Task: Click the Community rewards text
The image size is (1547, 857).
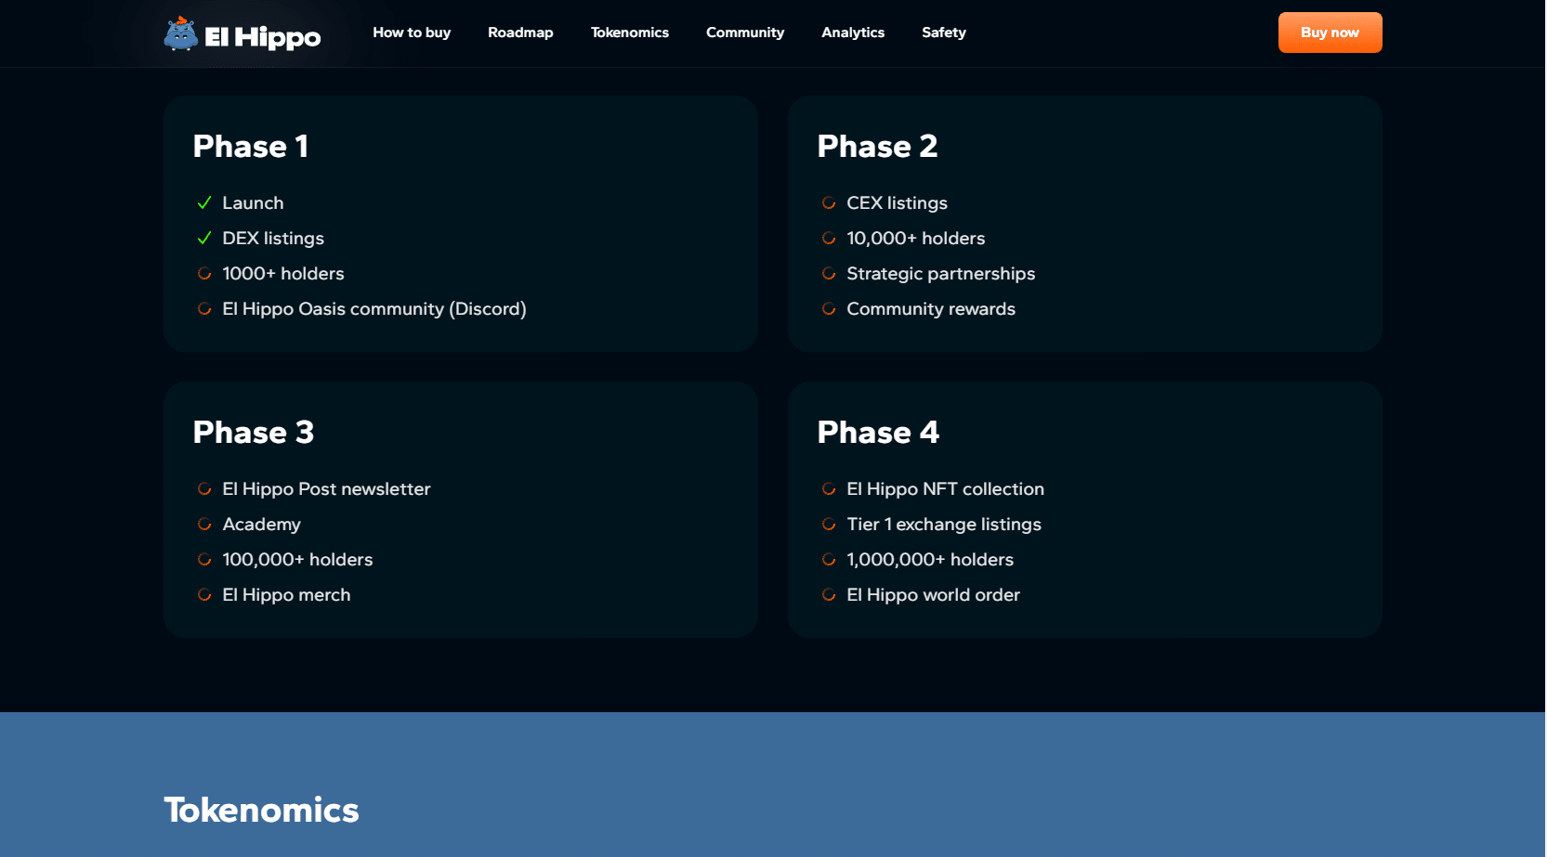Action: [931, 309]
